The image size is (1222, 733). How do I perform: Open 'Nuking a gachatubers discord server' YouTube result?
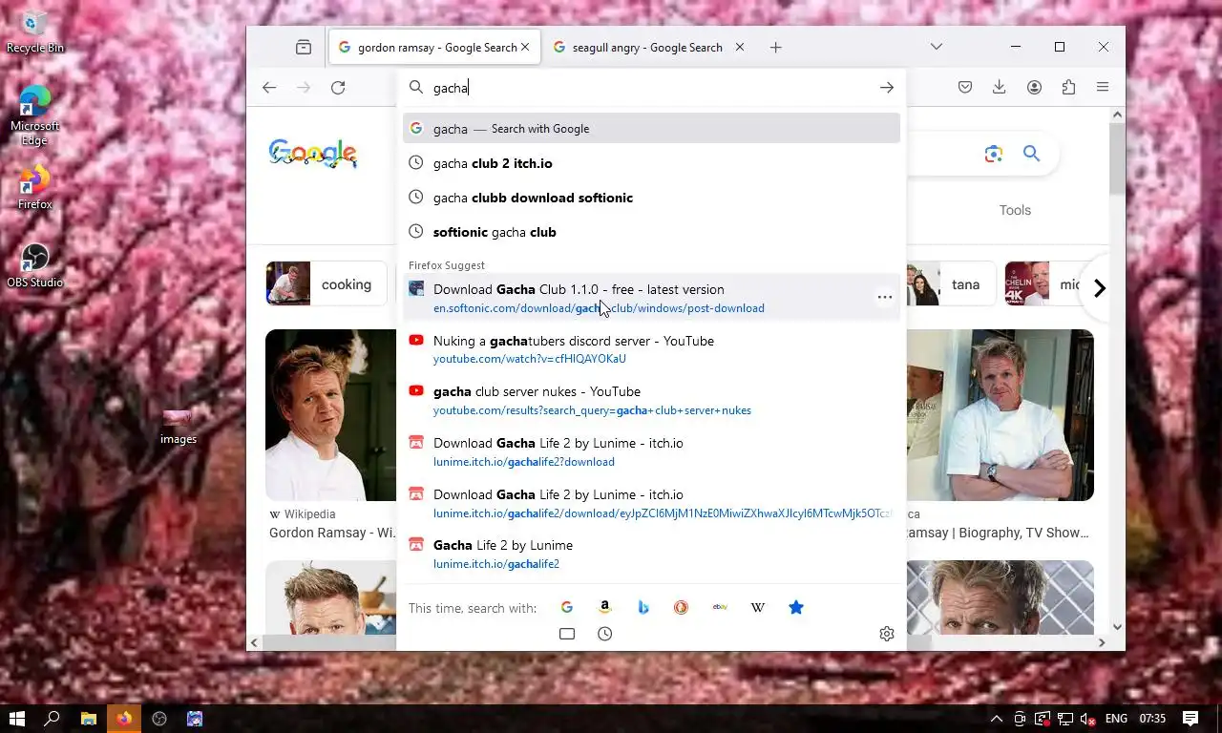651,349
